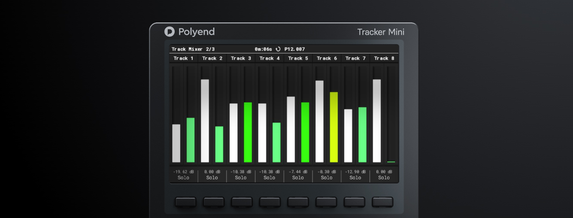This screenshot has width=573, height=218.
Task: Select the Track 6 column header
Action: click(327, 58)
